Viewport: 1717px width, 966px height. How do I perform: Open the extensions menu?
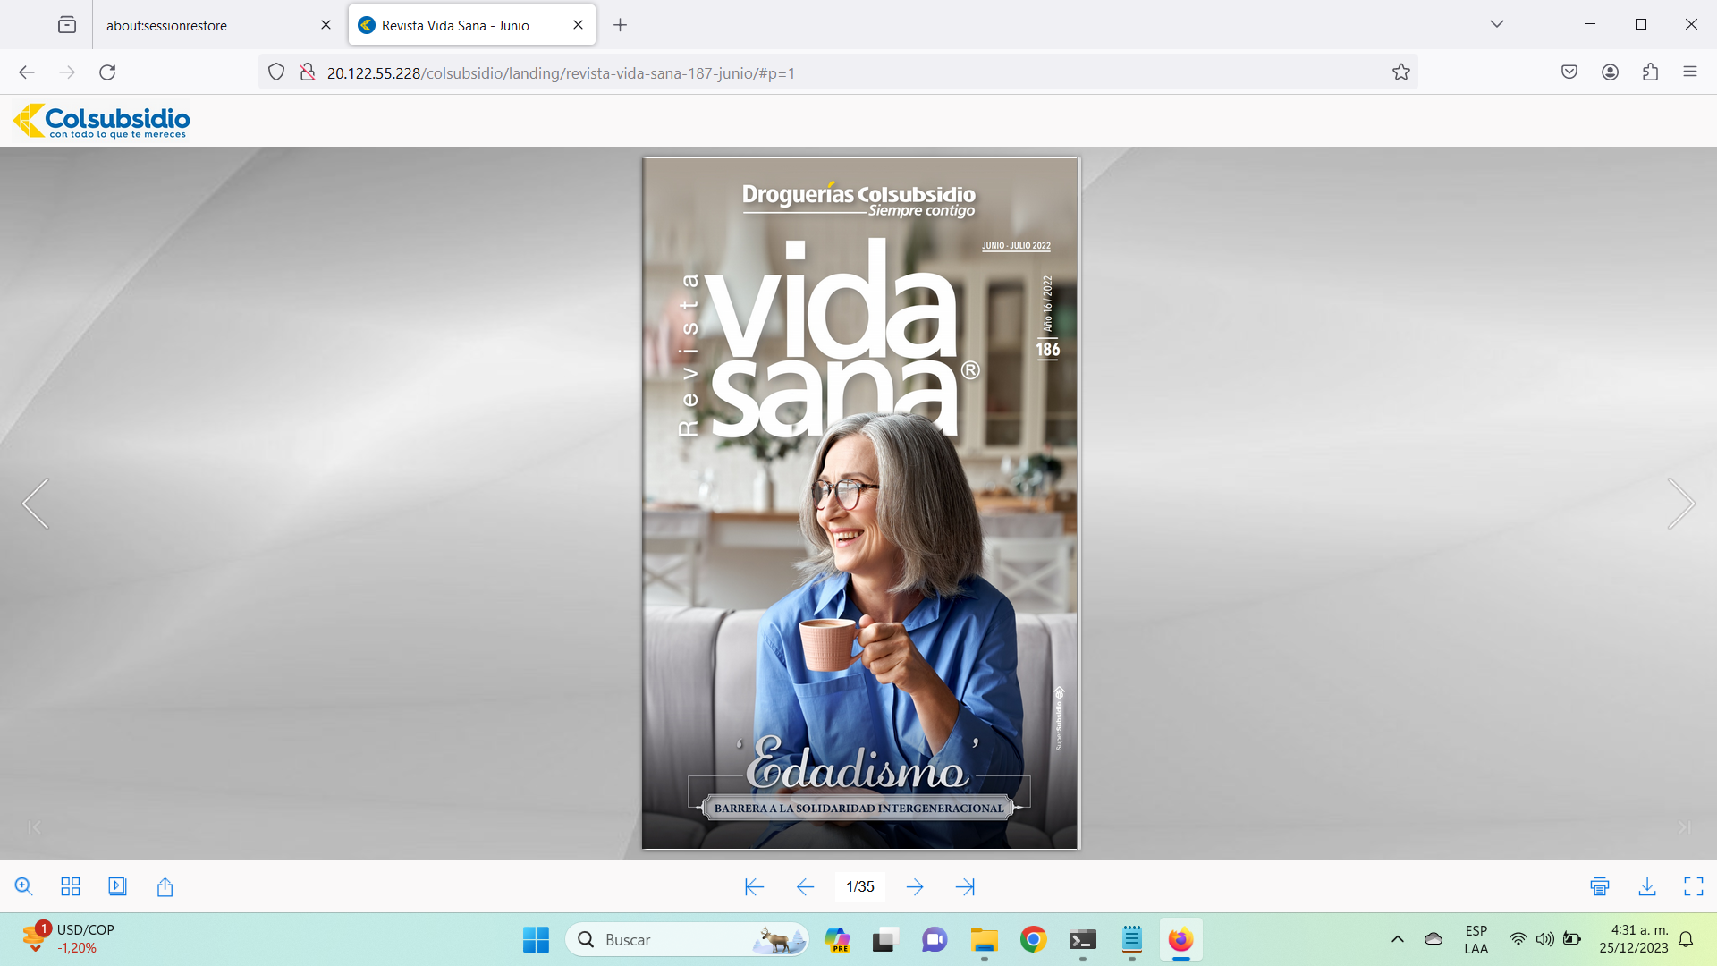[x=1651, y=72]
